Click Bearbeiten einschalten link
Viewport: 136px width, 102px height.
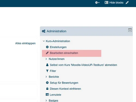(x=64, y=53)
